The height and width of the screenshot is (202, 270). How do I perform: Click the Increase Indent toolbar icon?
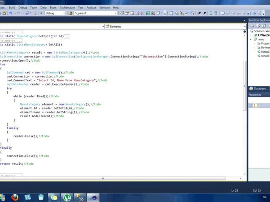tap(204, 13)
